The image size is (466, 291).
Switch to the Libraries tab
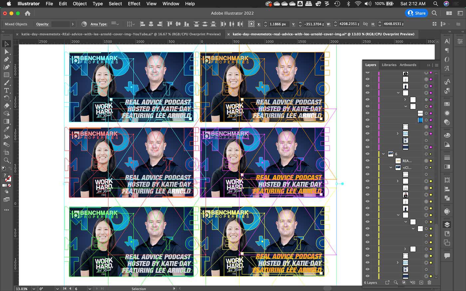pos(389,65)
